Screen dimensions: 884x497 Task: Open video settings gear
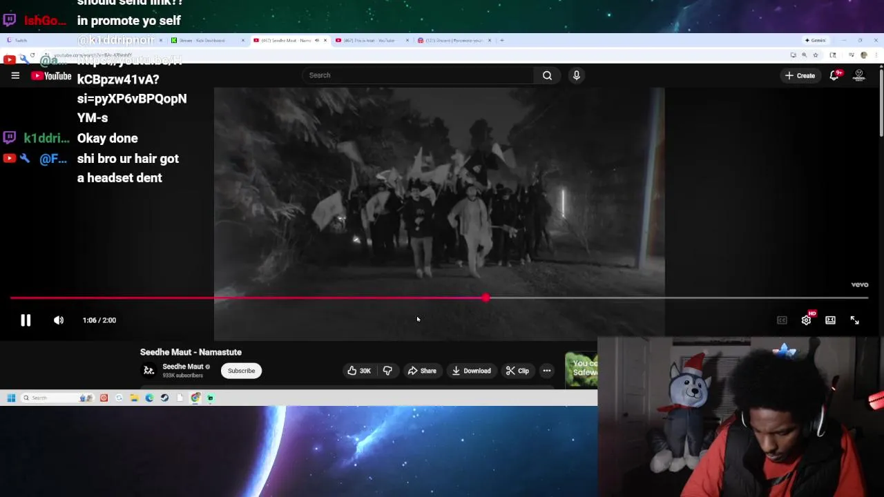point(806,320)
